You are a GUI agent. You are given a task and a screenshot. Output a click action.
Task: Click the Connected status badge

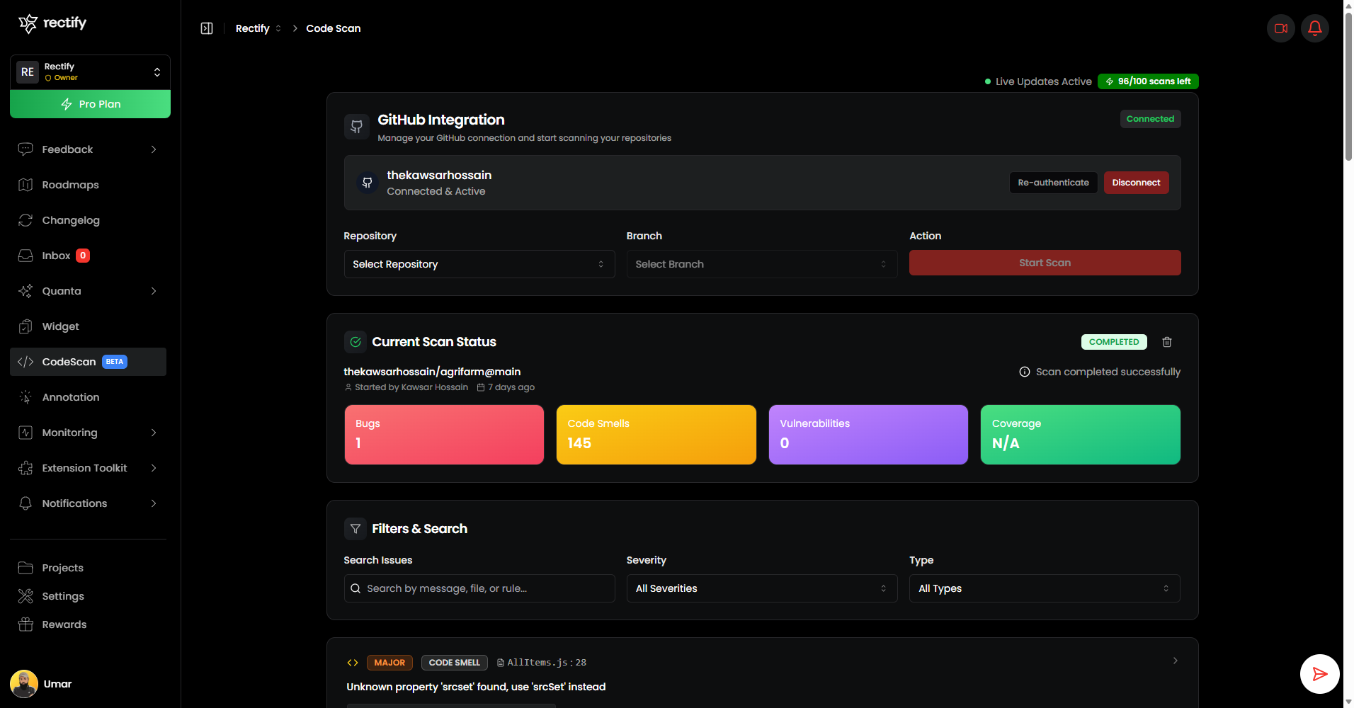pos(1150,119)
